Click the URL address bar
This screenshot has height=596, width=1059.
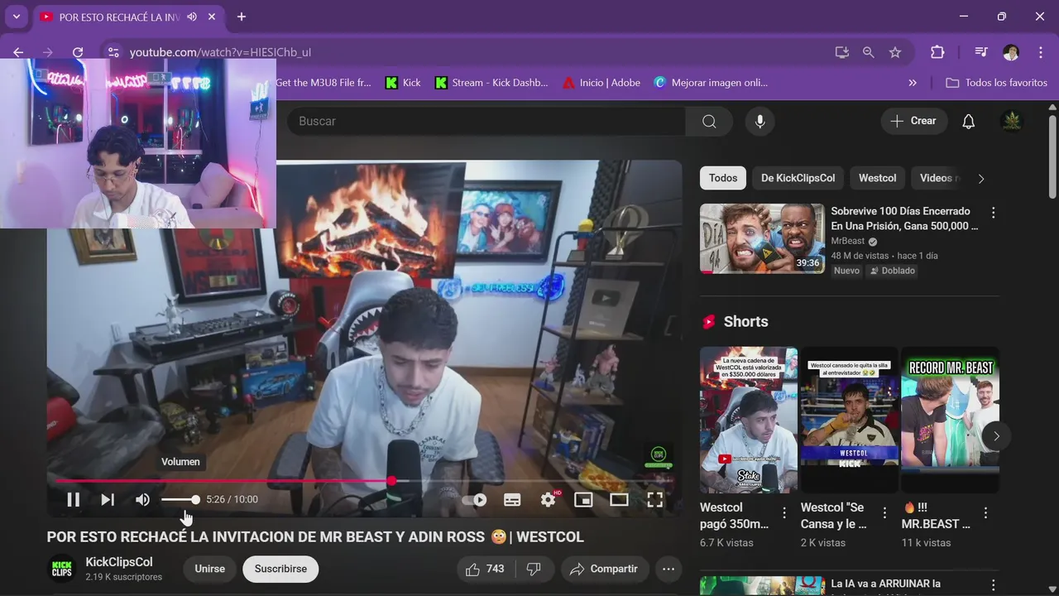point(480,52)
